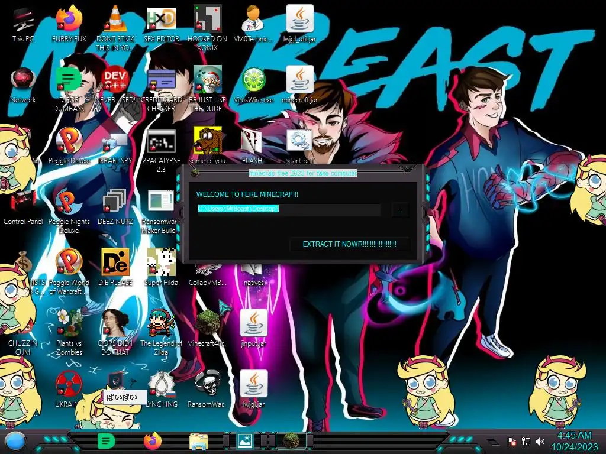Open the VM0Technic desktop icon
The height and width of the screenshot is (454, 606).
click(x=253, y=24)
